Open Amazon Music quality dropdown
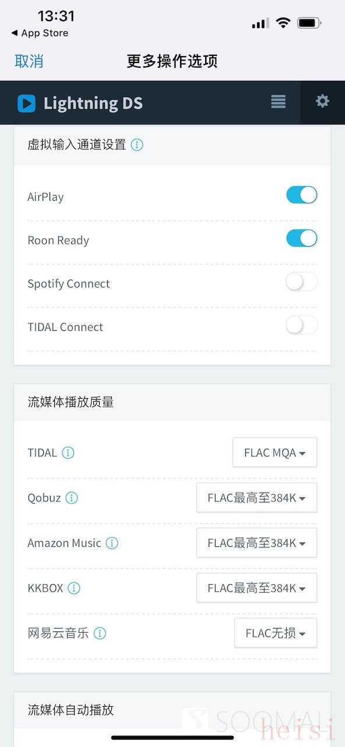 (257, 543)
